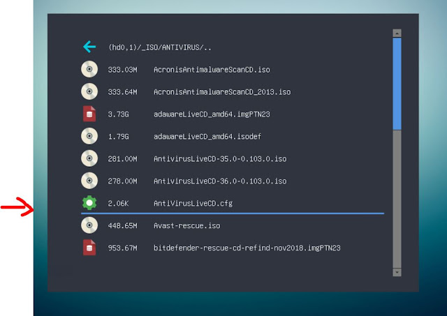
Task: Click the blue scrollbar thumb
Action: point(397,84)
